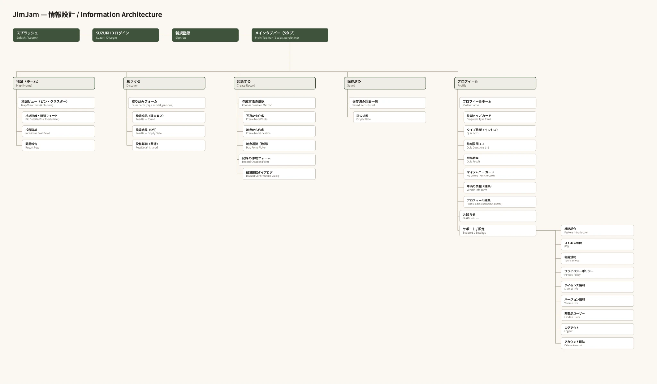
Task: Click the FAQ card
Action: (597, 244)
